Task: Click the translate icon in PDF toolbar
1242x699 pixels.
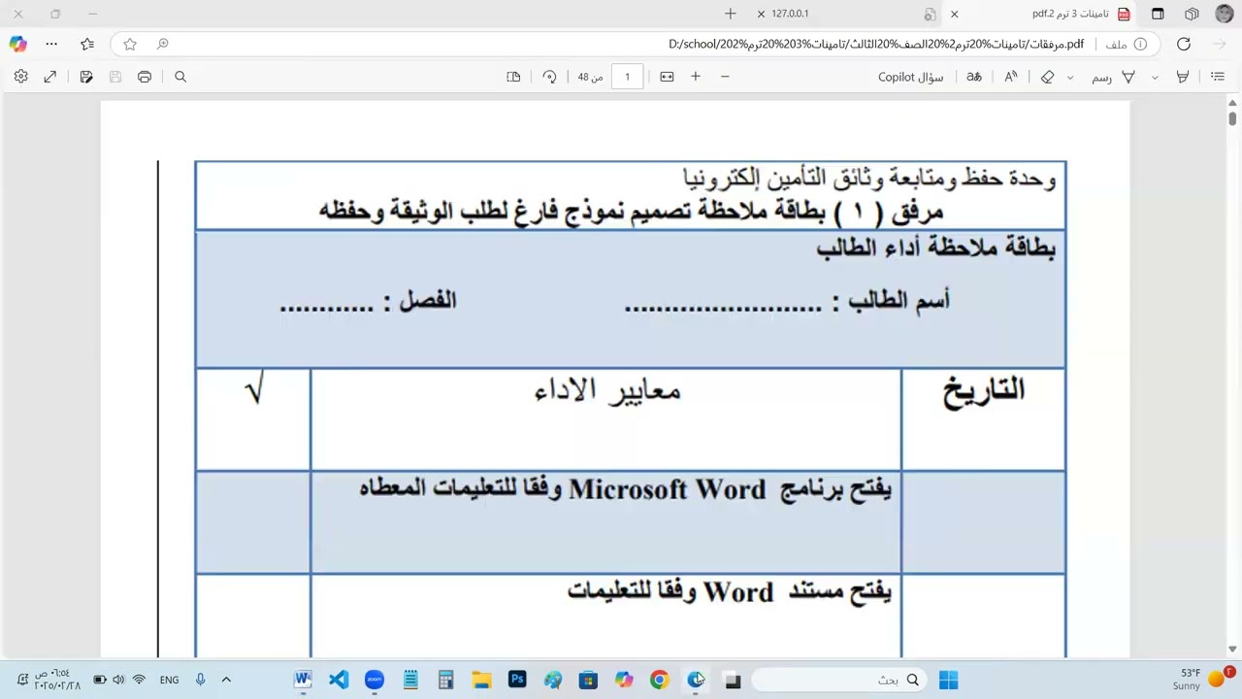Action: pyautogui.click(x=974, y=77)
